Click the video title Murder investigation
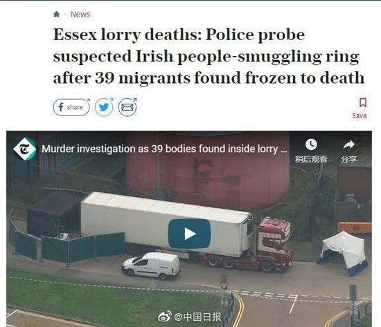 164,149
